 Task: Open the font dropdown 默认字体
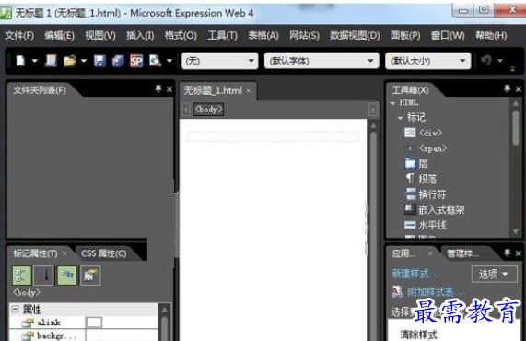[x=321, y=61]
